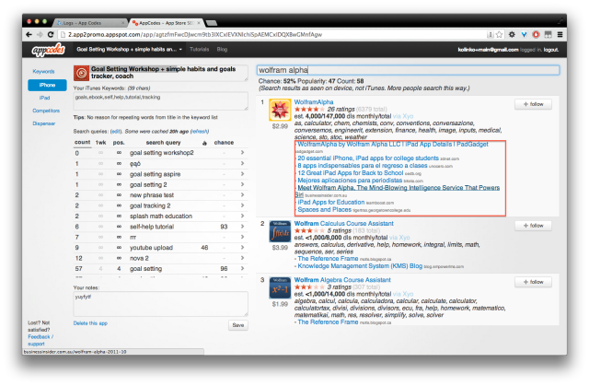Open the gear extension icon in the toolbar

coord(512,35)
